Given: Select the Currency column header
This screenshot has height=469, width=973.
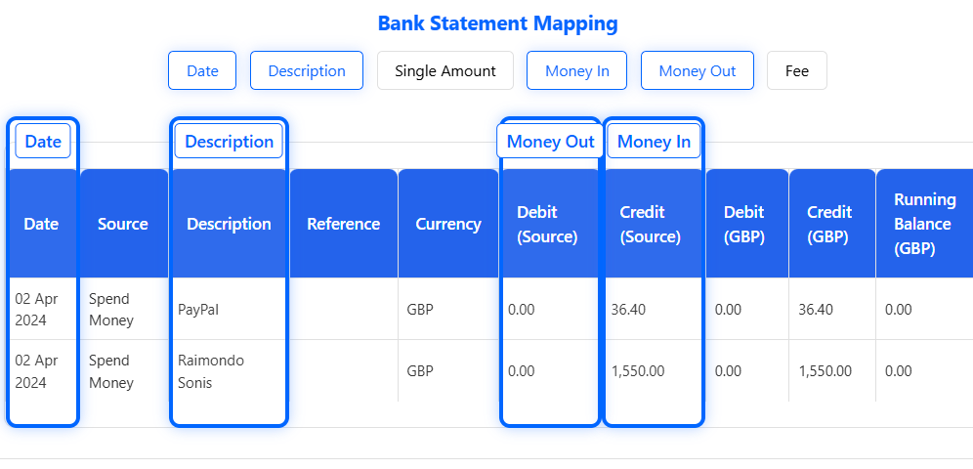Looking at the screenshot, I should coord(448,224).
